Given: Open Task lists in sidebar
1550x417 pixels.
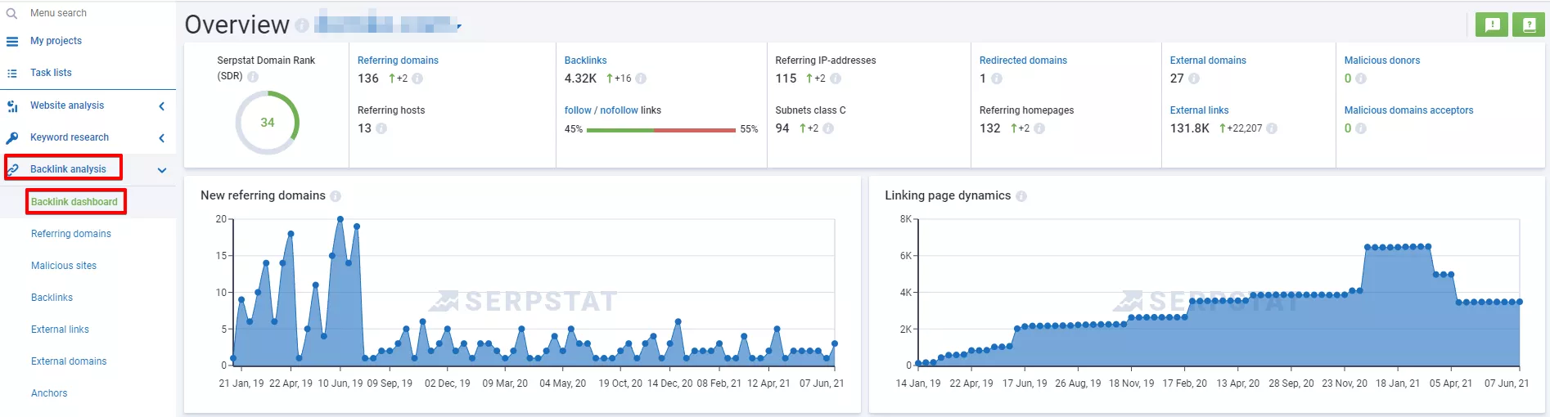Looking at the screenshot, I should click(51, 73).
